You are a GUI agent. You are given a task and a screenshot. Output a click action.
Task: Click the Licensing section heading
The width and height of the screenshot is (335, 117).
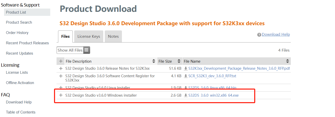(x=10, y=65)
